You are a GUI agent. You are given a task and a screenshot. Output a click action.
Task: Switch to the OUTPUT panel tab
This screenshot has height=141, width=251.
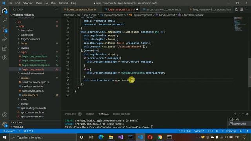pos(90,114)
